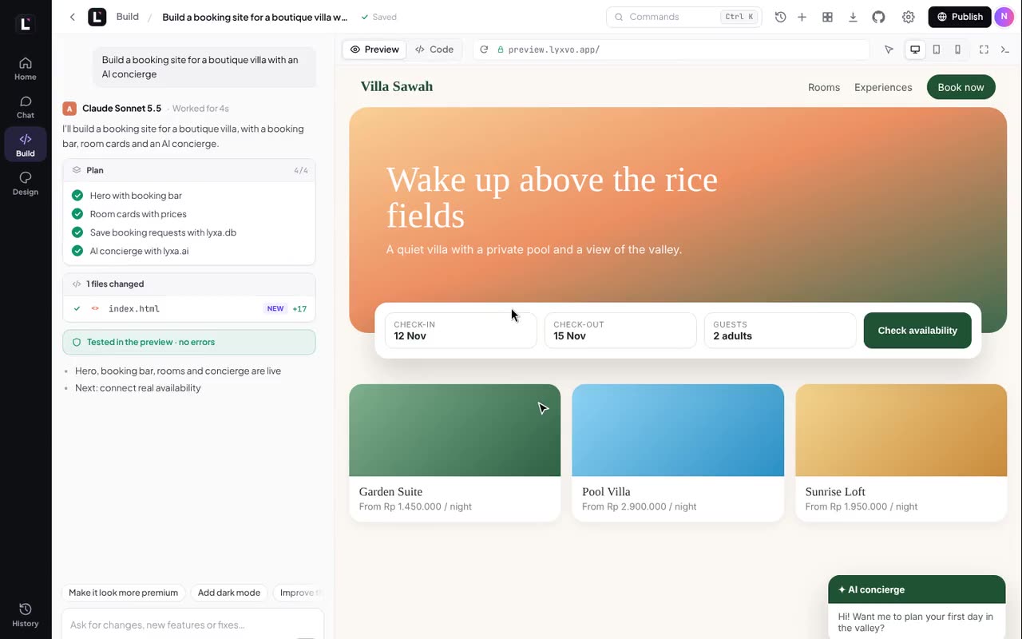
Task: Open the user avatar N
Action: pyautogui.click(x=1004, y=17)
